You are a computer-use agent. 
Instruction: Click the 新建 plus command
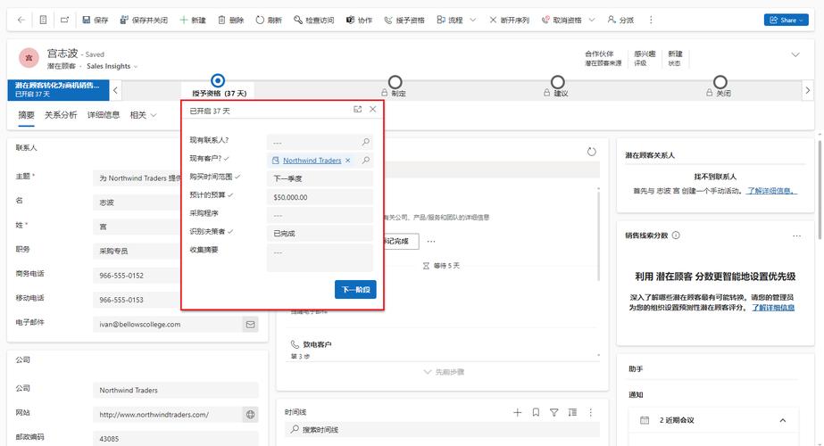click(193, 20)
